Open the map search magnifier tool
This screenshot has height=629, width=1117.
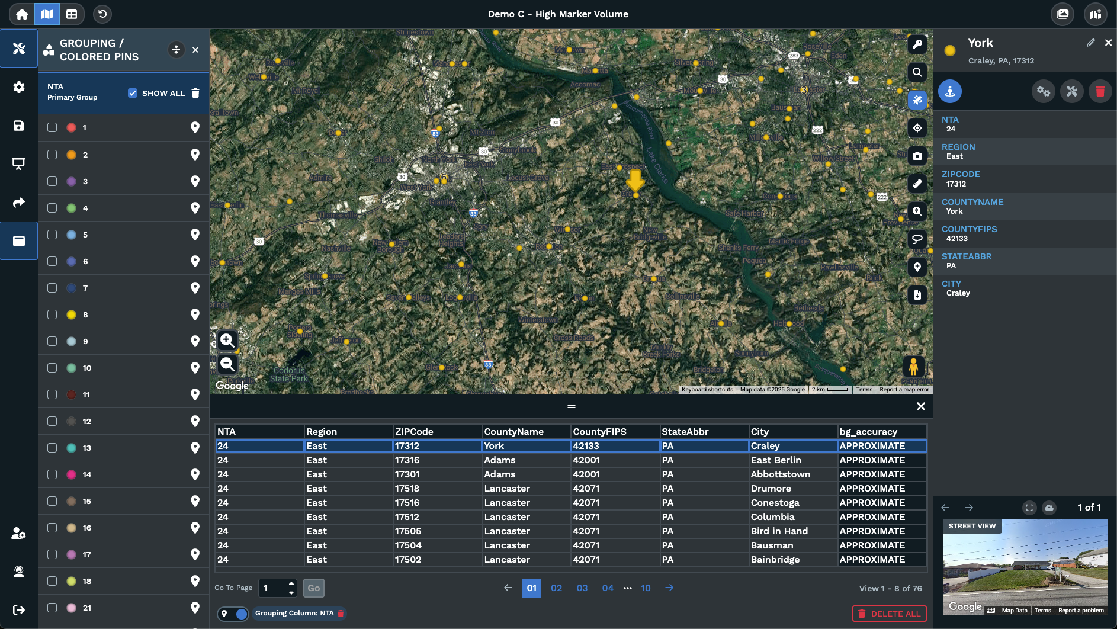[x=917, y=72]
